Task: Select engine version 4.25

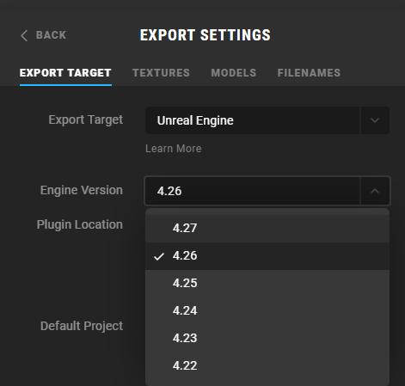Action: coord(267,283)
